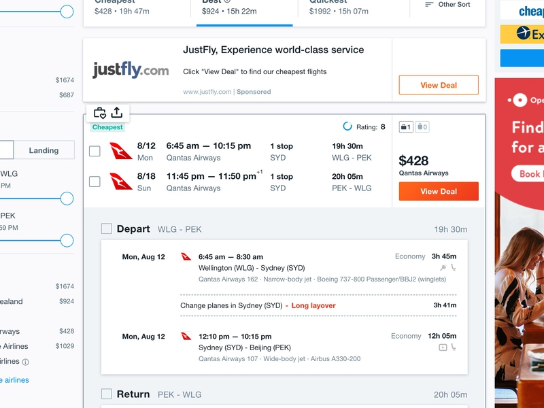Click the justfly.com logo in ad
Screen dimensions: 544x408
click(x=131, y=70)
